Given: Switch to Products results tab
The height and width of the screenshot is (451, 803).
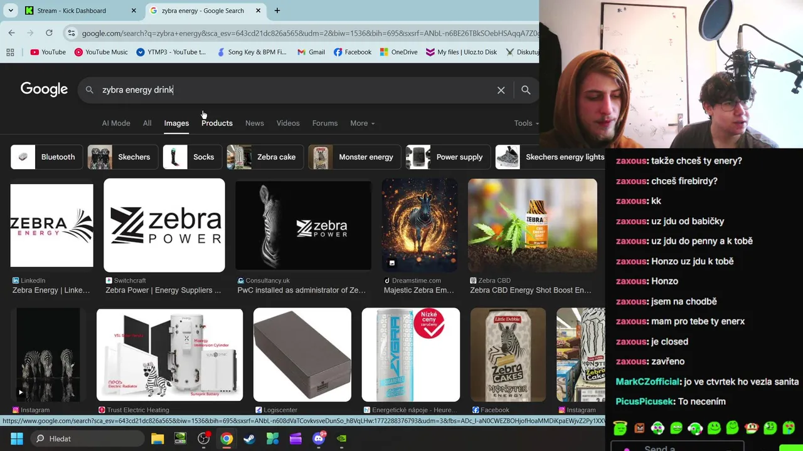Looking at the screenshot, I should click(216, 123).
